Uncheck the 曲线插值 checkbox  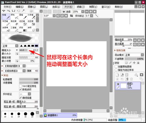20,98
